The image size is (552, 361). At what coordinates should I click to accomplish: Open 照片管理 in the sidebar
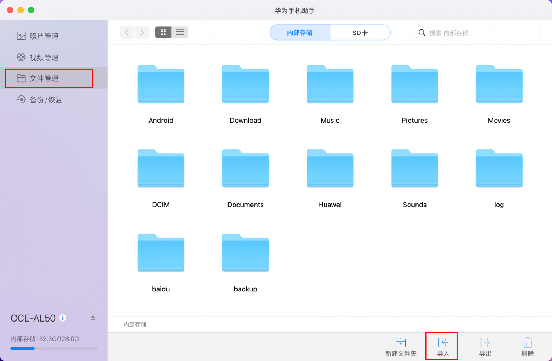pyautogui.click(x=44, y=36)
